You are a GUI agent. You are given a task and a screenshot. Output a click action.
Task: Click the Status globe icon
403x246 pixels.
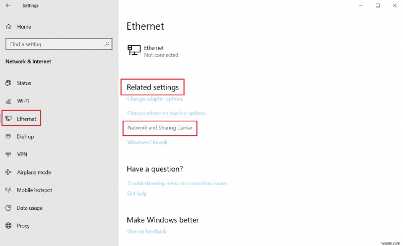click(9, 83)
